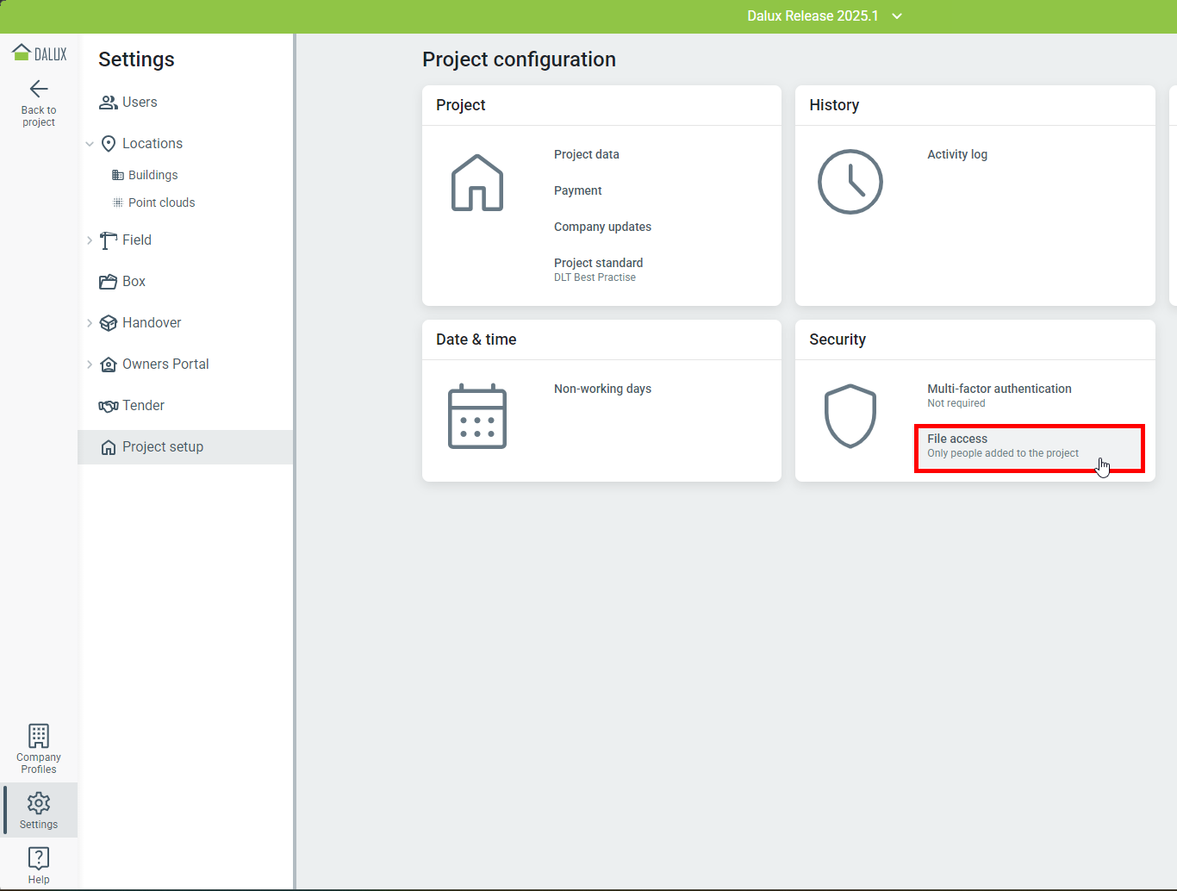
Task: Click the Help question mark icon
Action: [x=39, y=858]
